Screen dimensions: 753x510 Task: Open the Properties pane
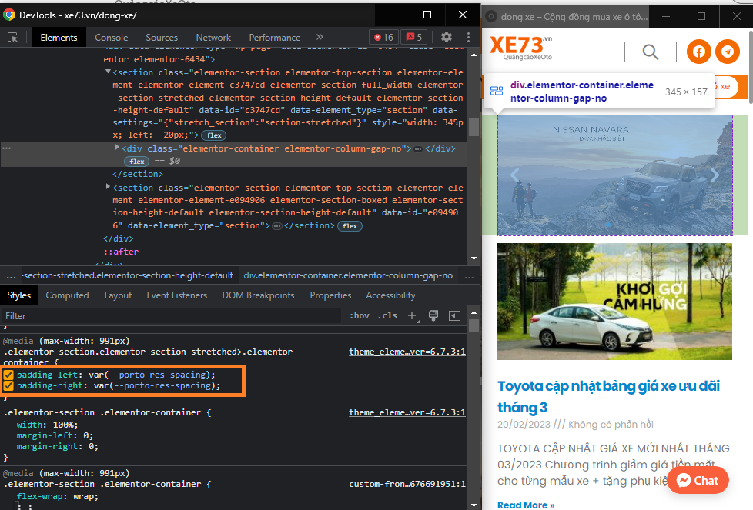coord(330,295)
